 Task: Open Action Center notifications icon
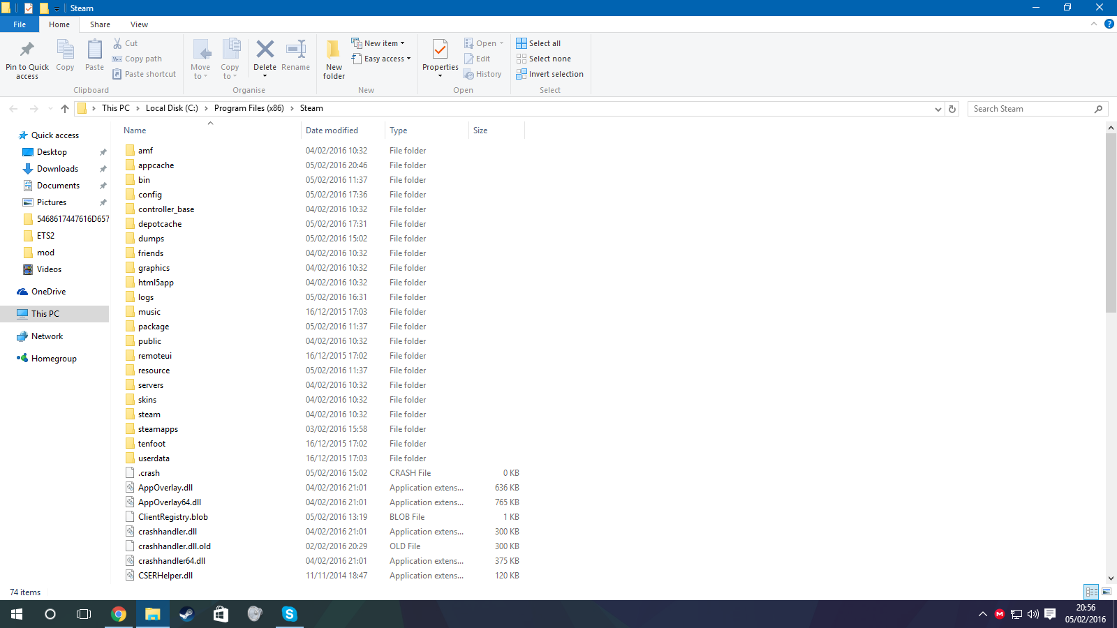(x=1049, y=614)
